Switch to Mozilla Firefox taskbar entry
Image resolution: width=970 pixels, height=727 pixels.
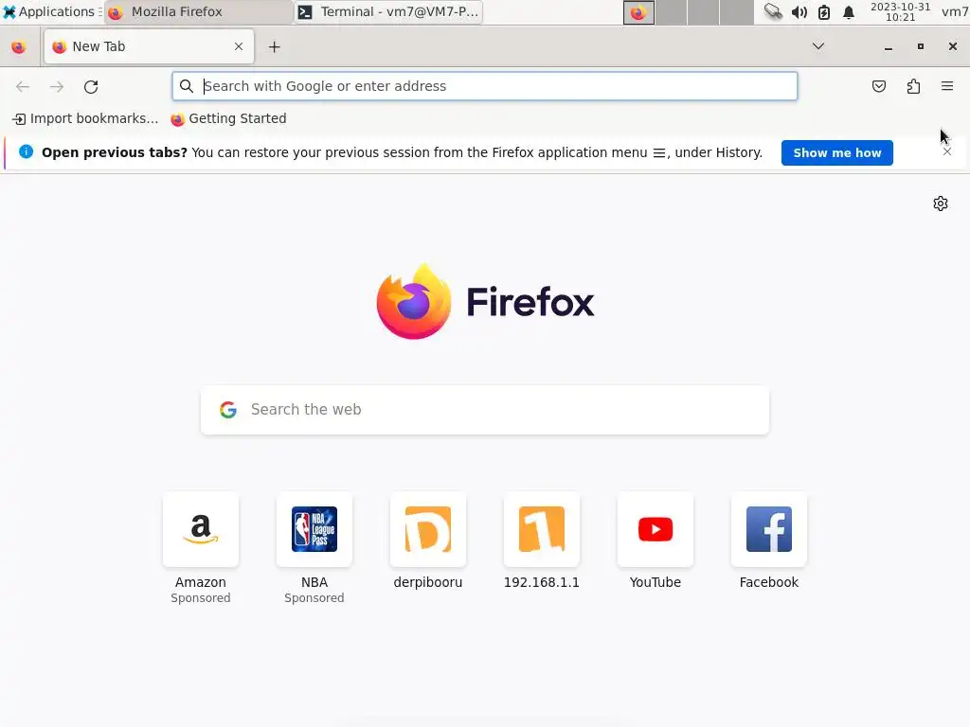coord(198,11)
